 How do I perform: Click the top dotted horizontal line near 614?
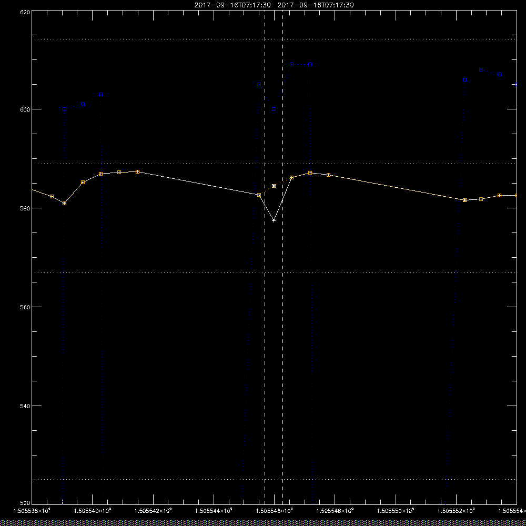[274, 39]
